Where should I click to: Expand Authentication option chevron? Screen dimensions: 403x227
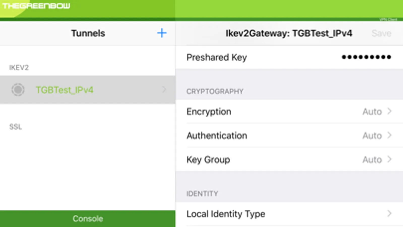tap(389, 135)
